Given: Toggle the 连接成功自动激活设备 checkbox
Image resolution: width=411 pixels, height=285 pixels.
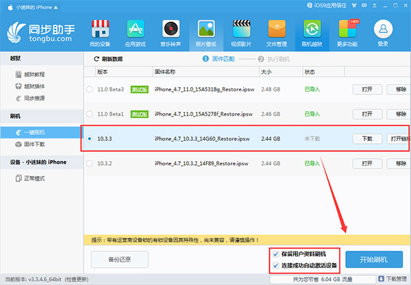Looking at the screenshot, I should (276, 266).
